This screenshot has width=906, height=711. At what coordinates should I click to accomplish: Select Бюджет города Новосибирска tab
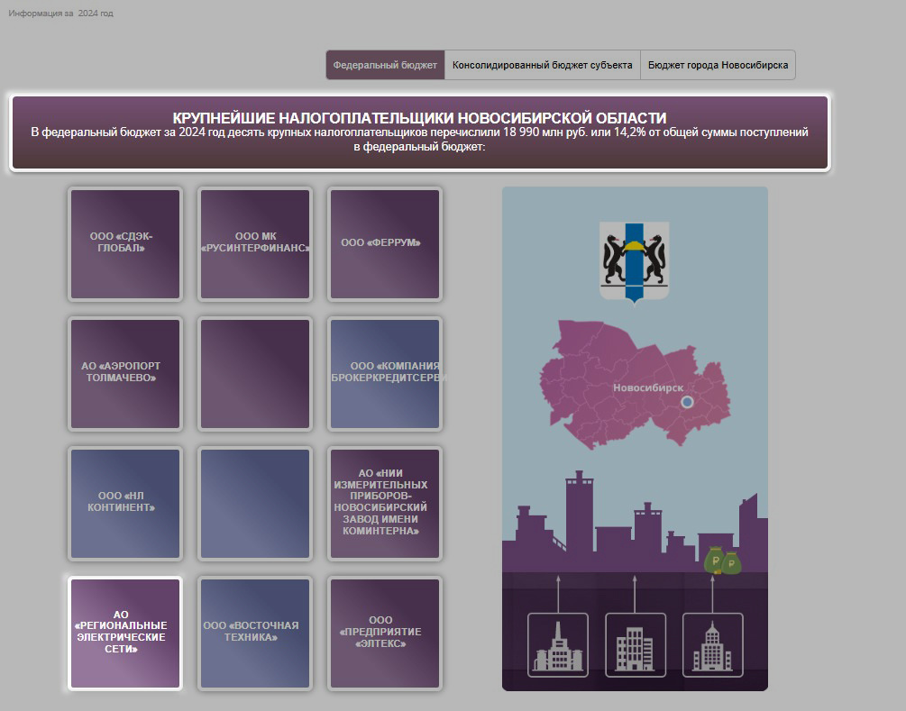pos(718,65)
